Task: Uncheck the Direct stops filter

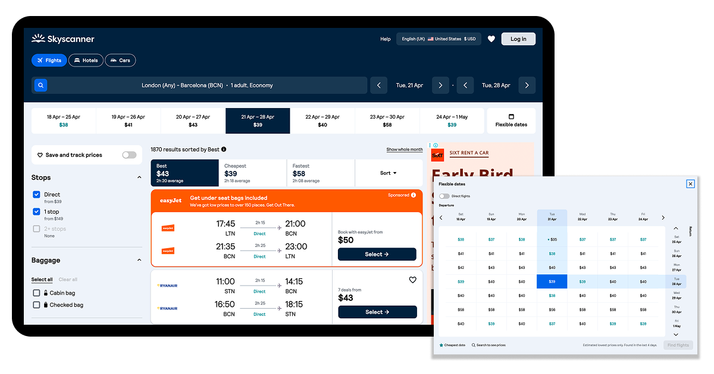Action: (36, 194)
